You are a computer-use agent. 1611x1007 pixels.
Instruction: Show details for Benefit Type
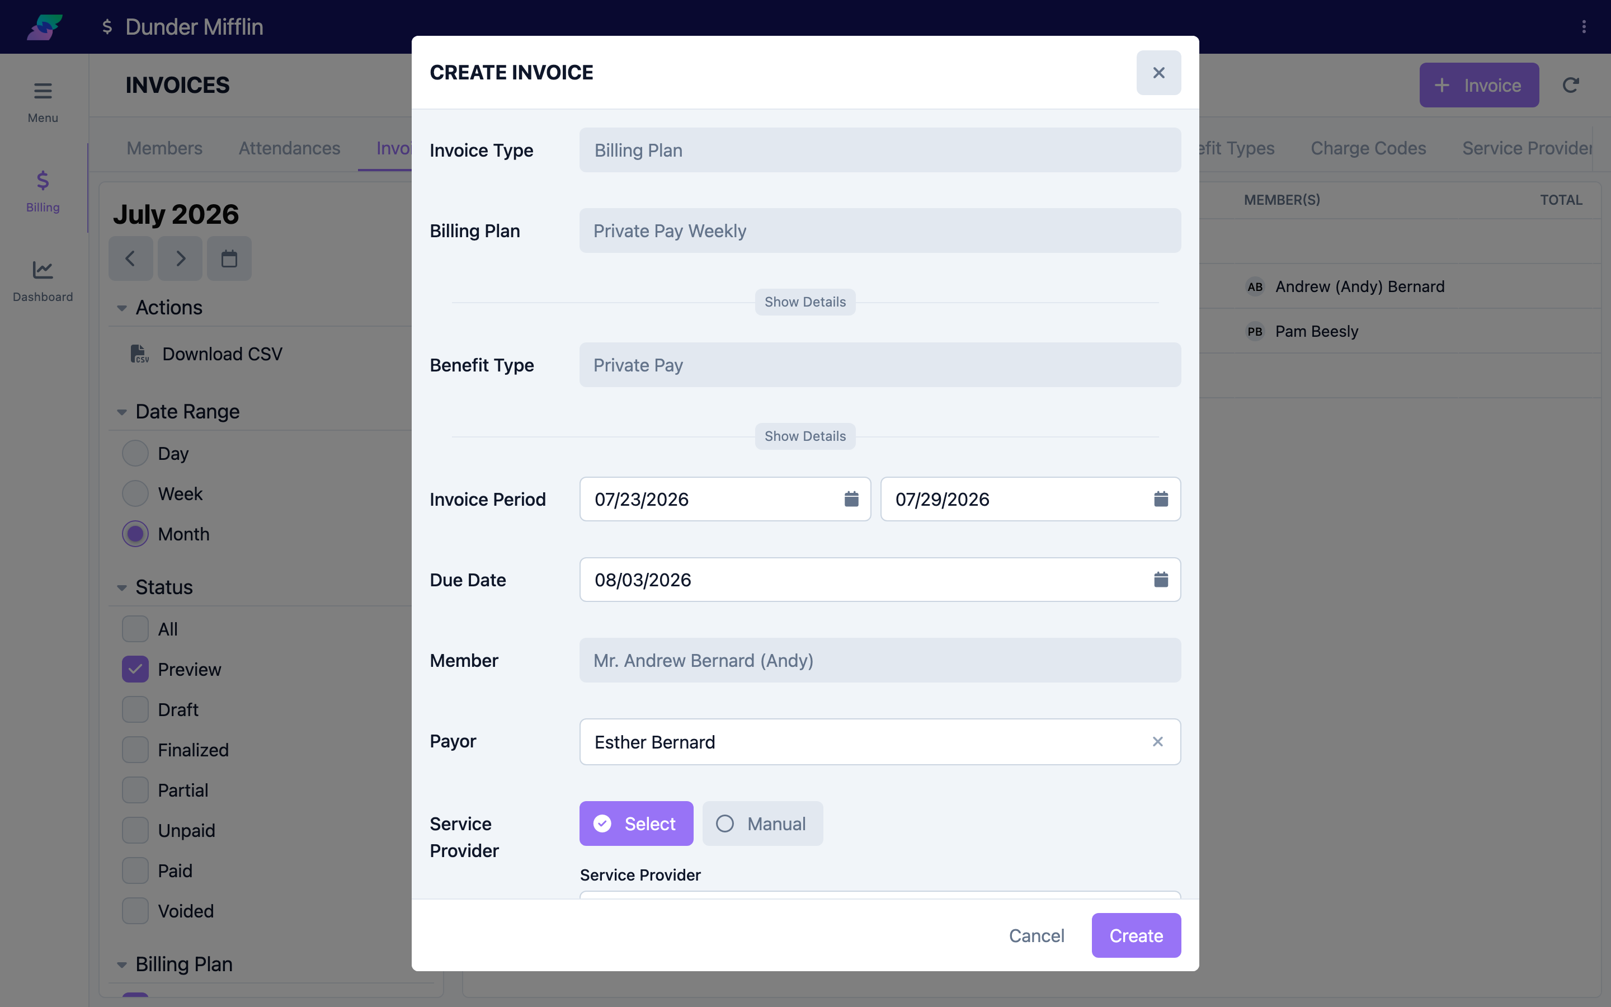tap(805, 436)
